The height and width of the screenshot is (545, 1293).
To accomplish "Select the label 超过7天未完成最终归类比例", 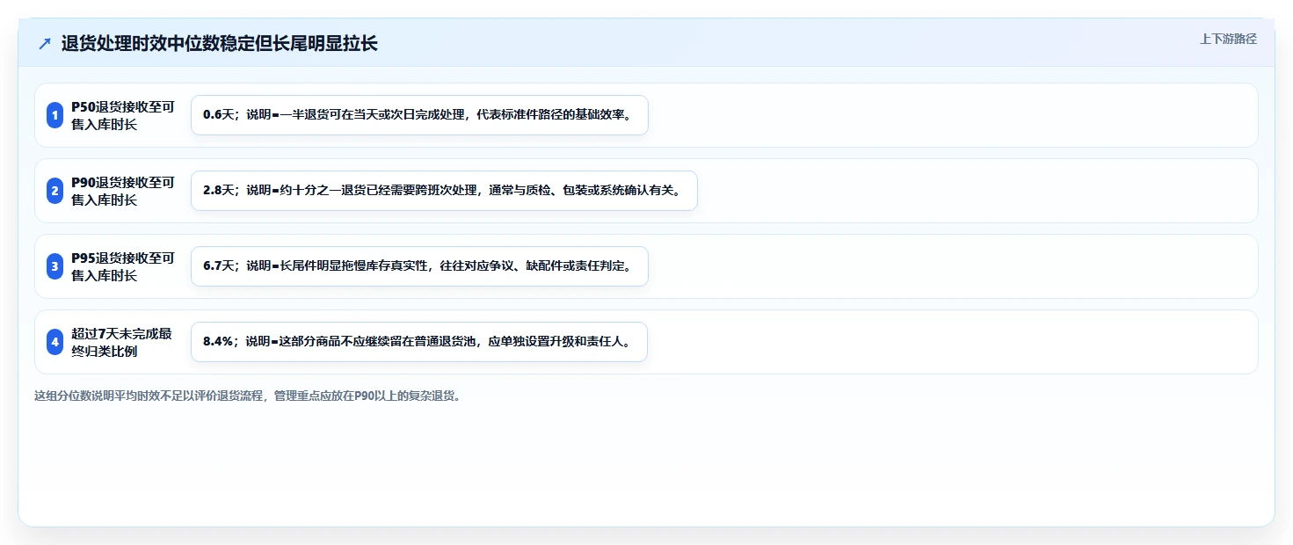I will click(121, 342).
